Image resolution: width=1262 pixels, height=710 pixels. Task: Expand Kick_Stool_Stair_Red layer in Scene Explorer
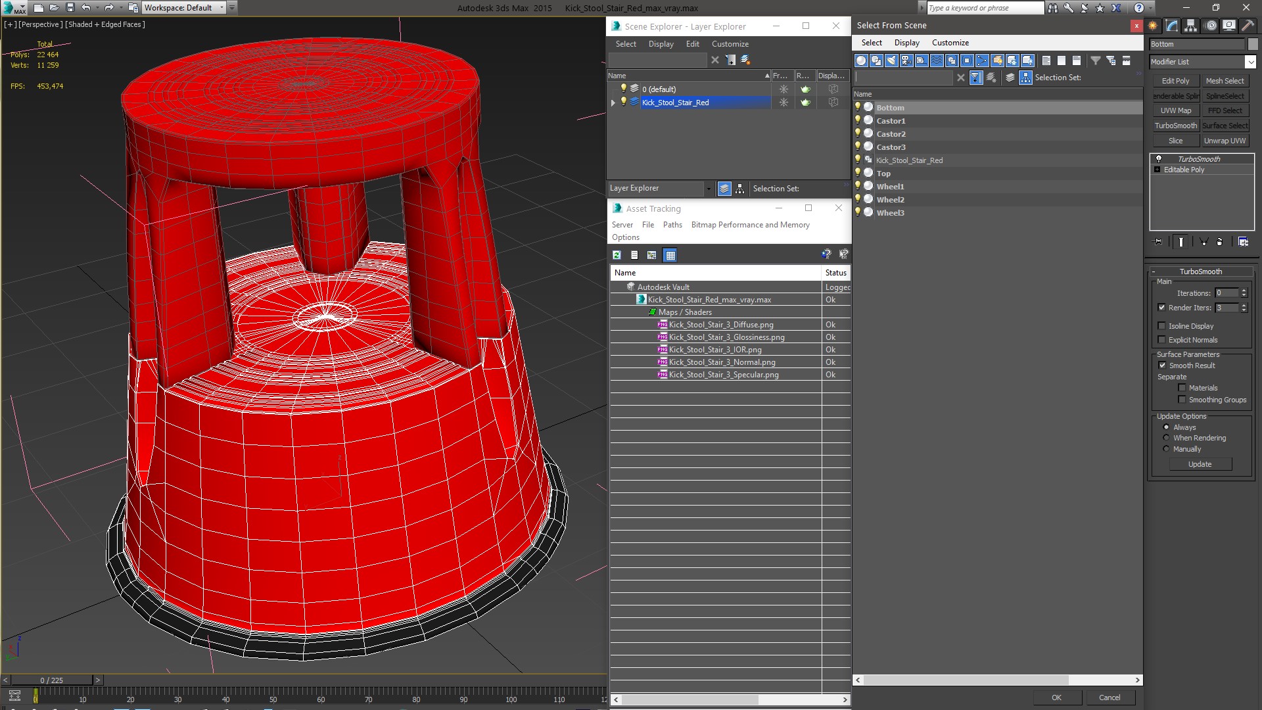613,103
